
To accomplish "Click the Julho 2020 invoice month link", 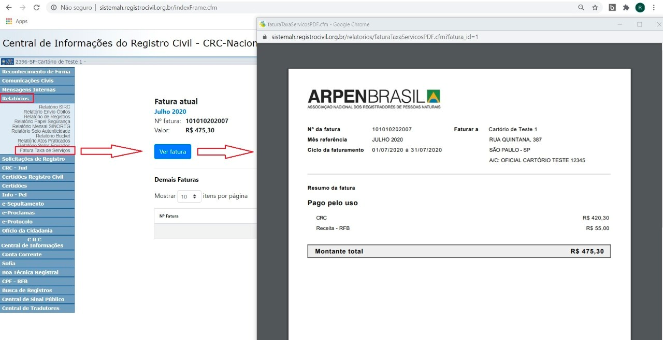I will tap(170, 112).
